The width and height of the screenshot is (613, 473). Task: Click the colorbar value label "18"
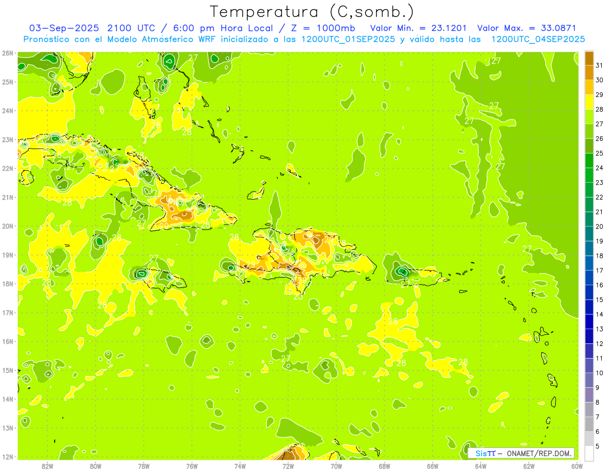tap(599, 255)
